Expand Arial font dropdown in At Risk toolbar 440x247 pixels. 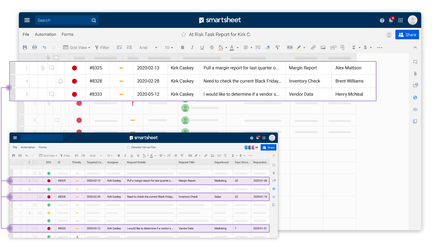tap(148, 47)
